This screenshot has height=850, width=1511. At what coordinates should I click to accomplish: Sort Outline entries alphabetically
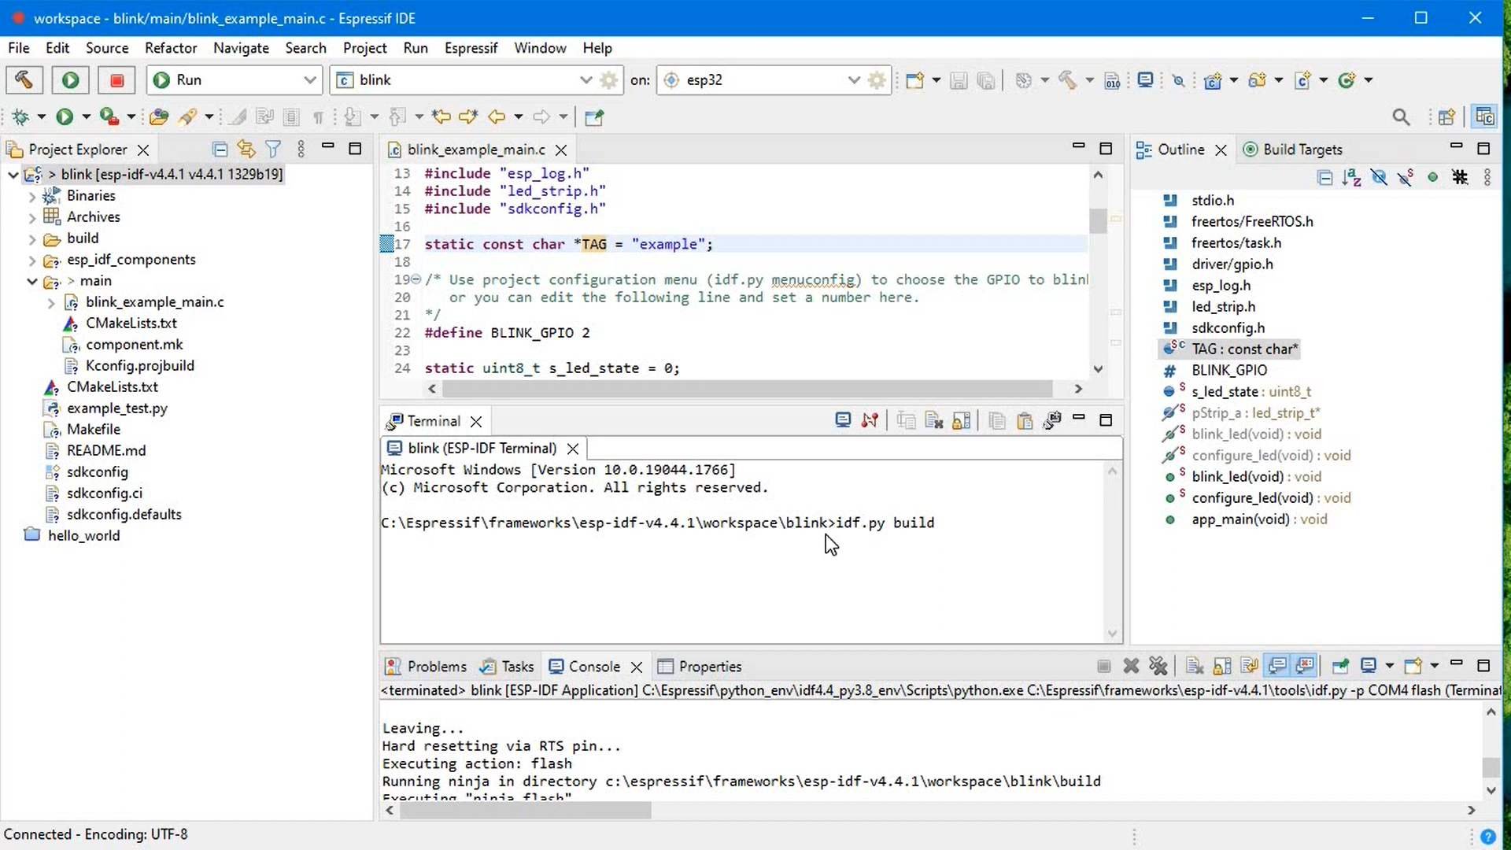click(1352, 178)
